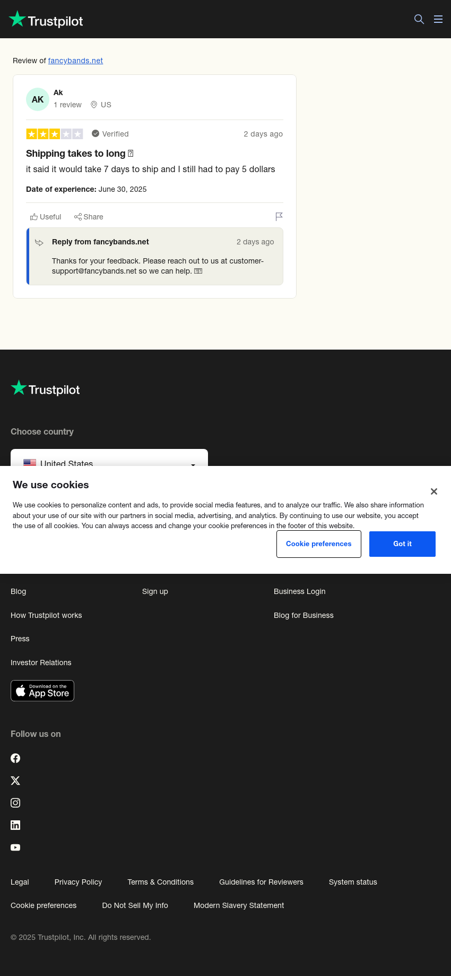This screenshot has height=976, width=451.
Task: Expand the United States country dropdown
Action: coord(109,458)
